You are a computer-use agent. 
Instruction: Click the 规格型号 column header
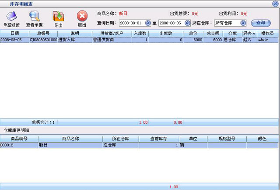(227, 139)
